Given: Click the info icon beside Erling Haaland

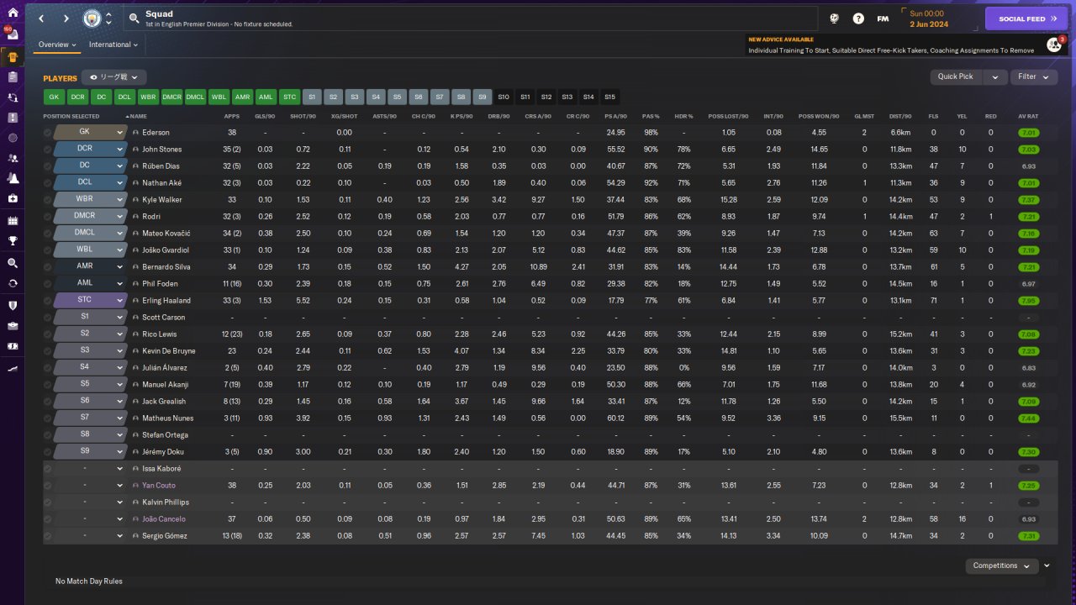Looking at the screenshot, I should point(135,300).
